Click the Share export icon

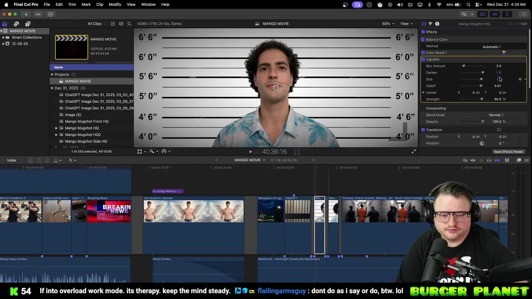click(x=523, y=14)
